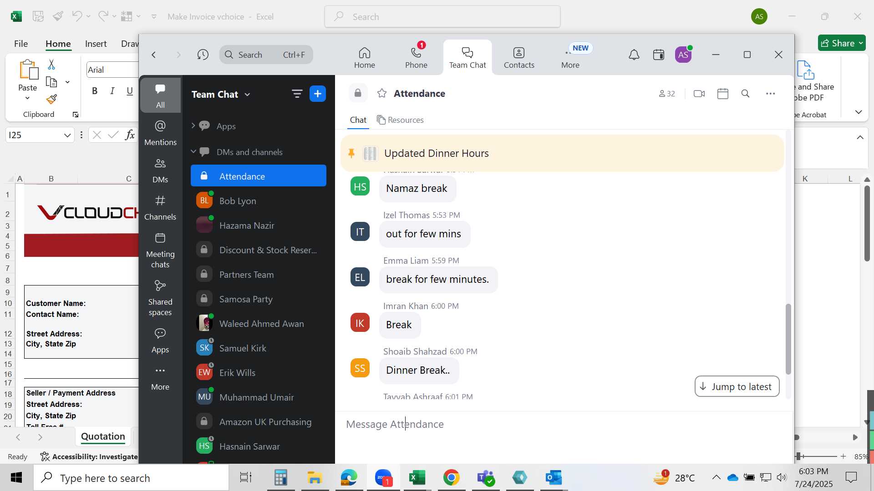
Task: Switch to Team Chat tab
Action: 467,58
